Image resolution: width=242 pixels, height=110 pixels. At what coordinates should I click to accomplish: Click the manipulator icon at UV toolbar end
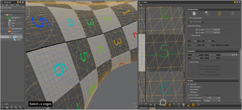tap(198, 105)
